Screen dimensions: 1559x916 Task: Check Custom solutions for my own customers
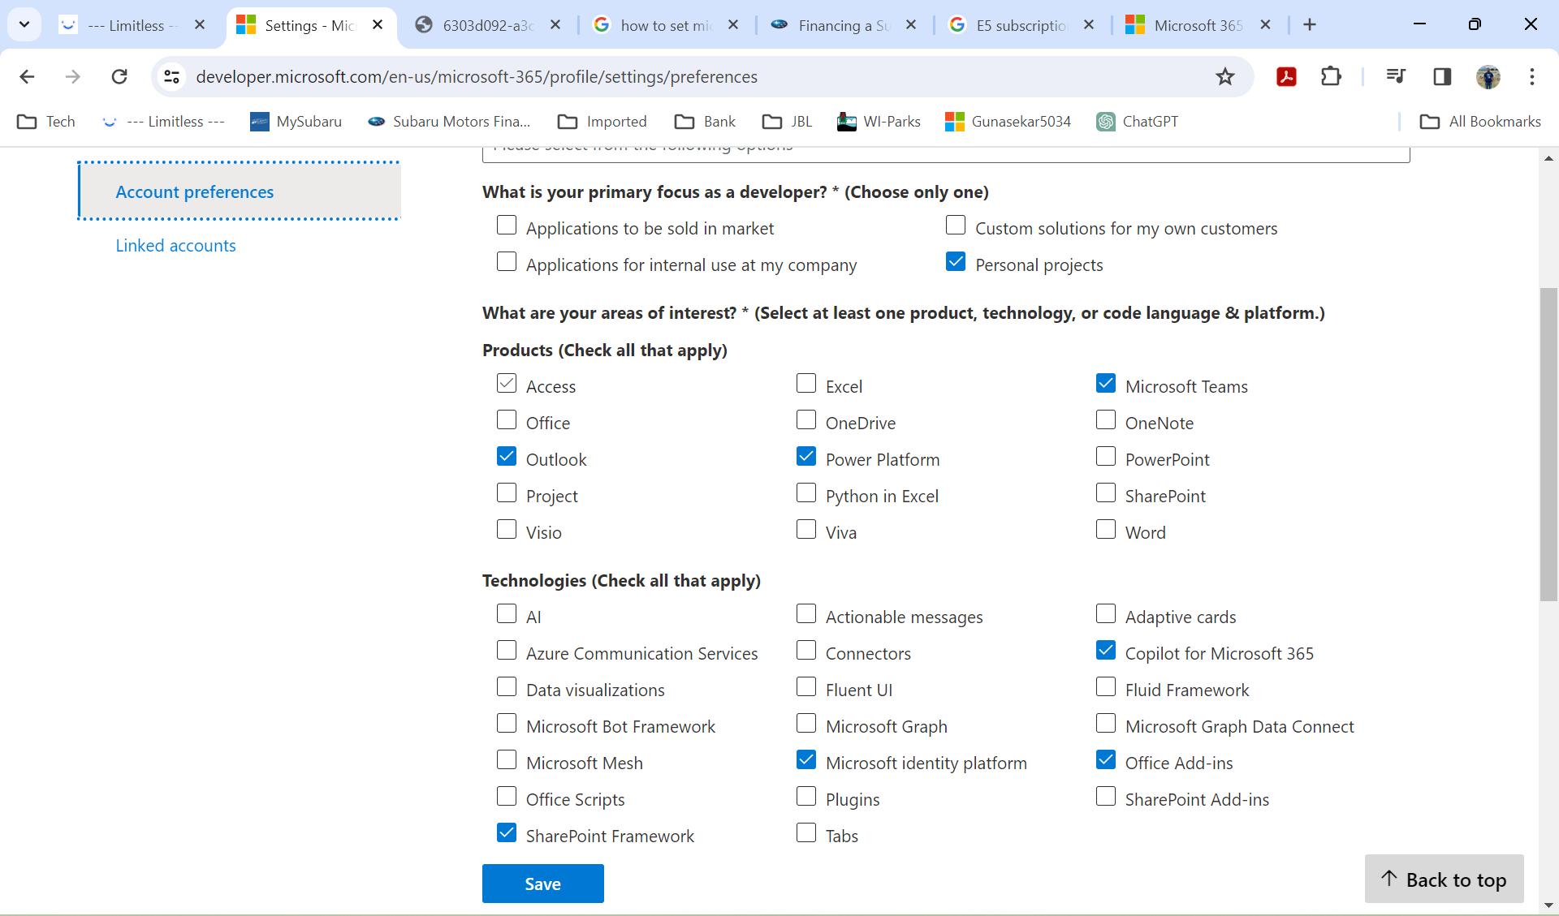click(956, 225)
